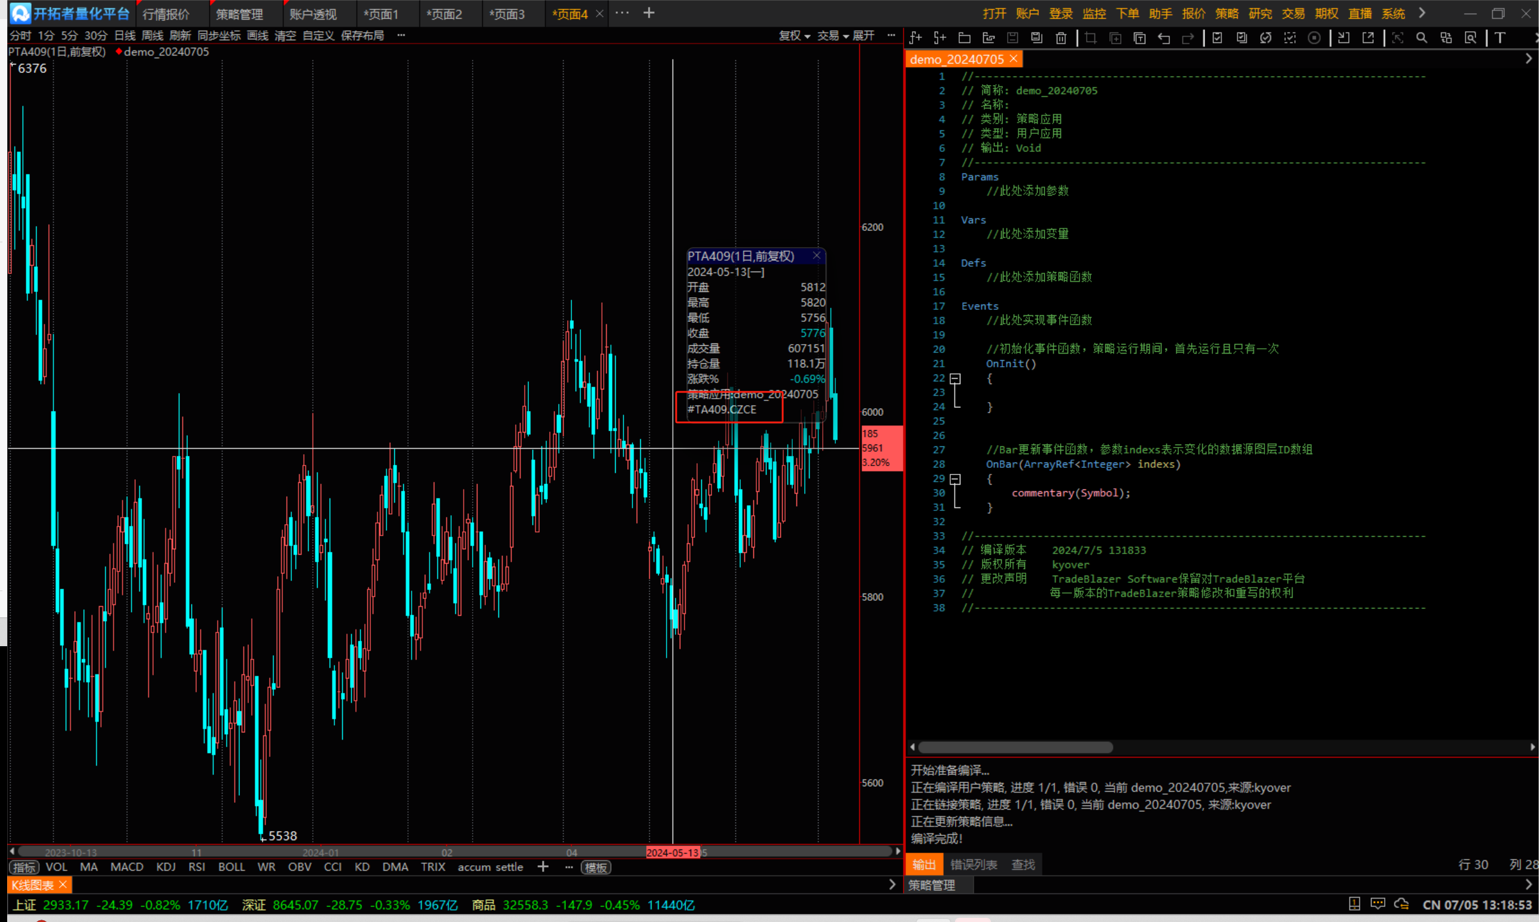Click the right arrow of the timeline scrollbar
The height and width of the screenshot is (922, 1539).
[898, 851]
